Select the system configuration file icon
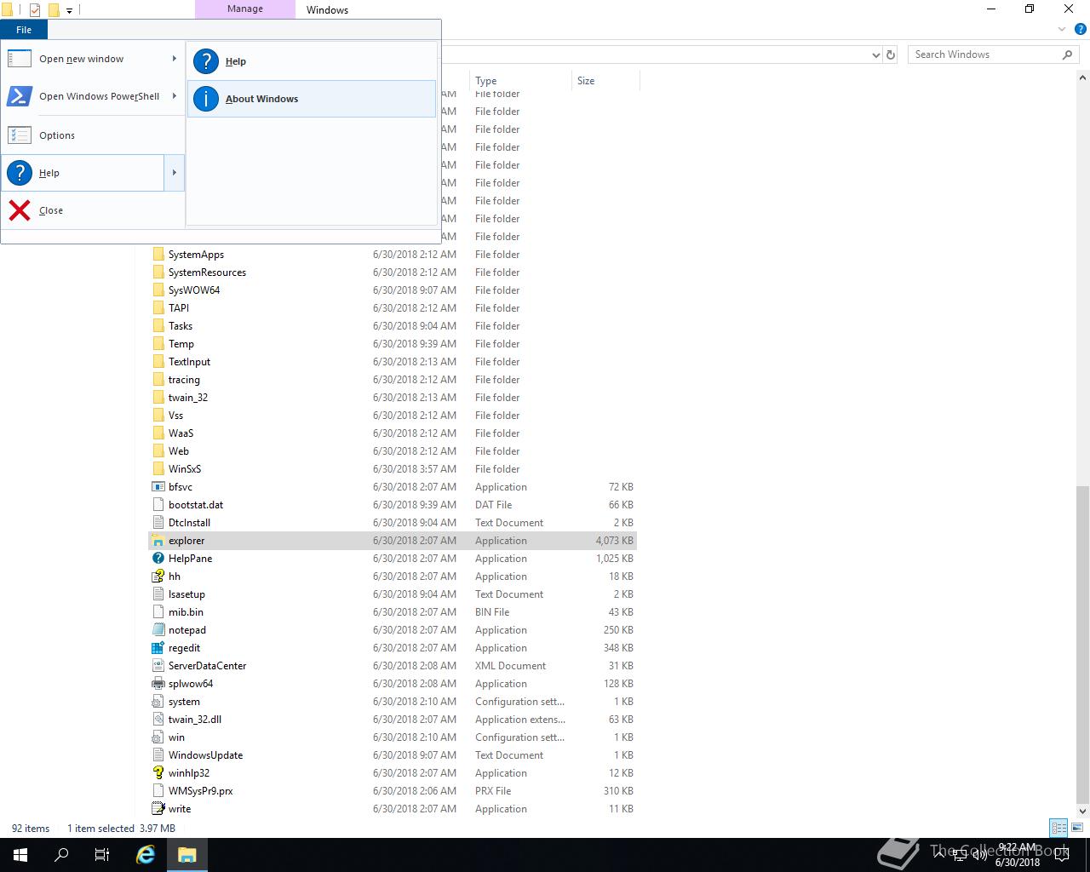The height and width of the screenshot is (872, 1090). click(158, 702)
